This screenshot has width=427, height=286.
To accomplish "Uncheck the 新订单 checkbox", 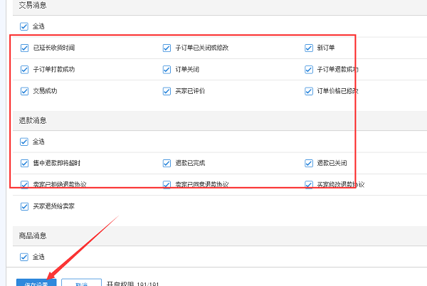I will pyautogui.click(x=309, y=48).
